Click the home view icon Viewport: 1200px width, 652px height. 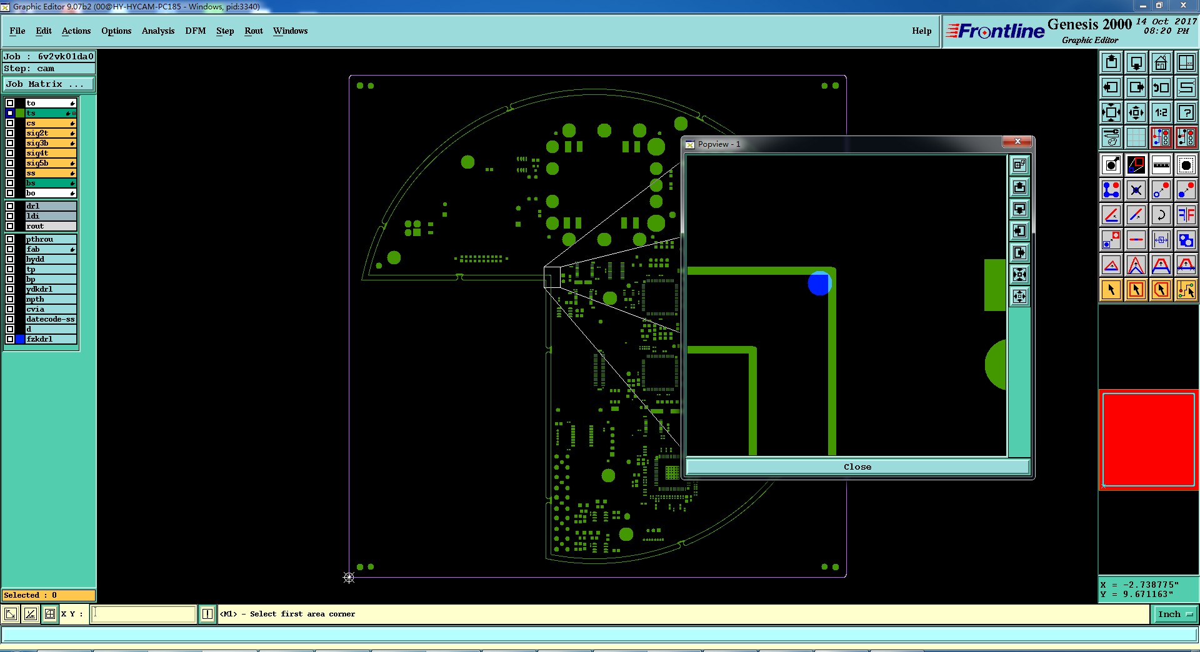[1161, 62]
